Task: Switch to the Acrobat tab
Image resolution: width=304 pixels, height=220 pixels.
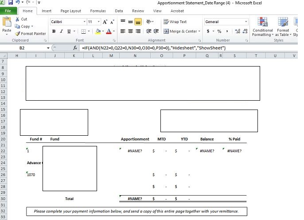Action: pos(177,11)
